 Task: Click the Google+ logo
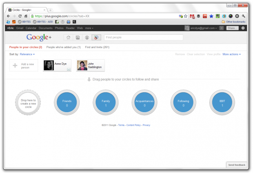39,38
